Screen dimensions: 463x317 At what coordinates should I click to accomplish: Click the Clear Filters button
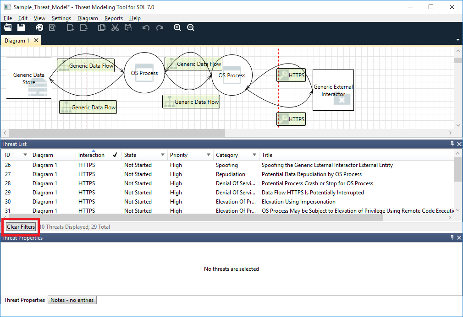(20, 227)
